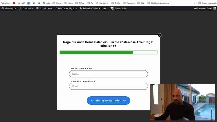217x122 pixels.
Task: Click the lightbox headline 'Trage nur noch Deine Daten ein'
Action: click(x=108, y=44)
